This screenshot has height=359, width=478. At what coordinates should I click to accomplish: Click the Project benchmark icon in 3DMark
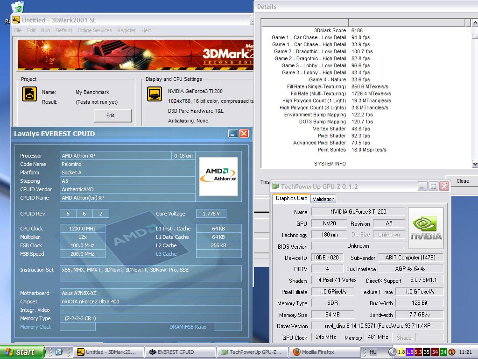click(29, 94)
